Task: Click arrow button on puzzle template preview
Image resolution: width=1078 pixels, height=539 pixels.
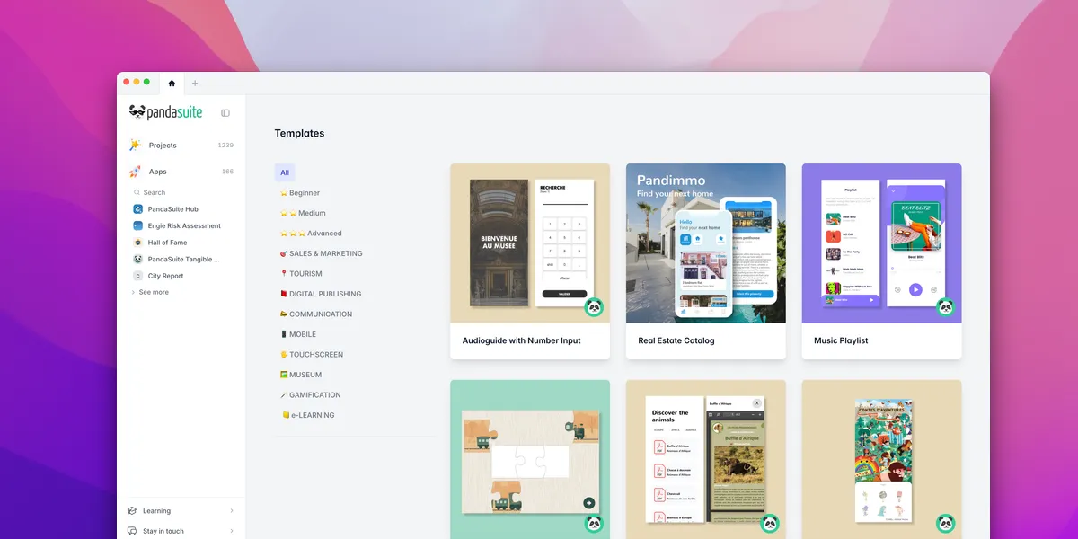Action: click(589, 503)
